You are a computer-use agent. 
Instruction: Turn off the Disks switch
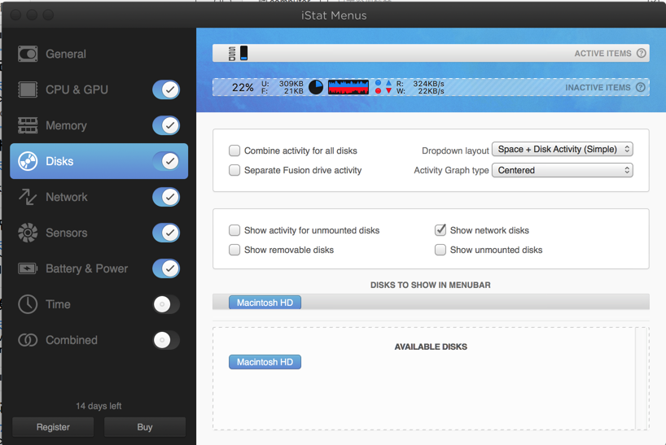coord(166,161)
